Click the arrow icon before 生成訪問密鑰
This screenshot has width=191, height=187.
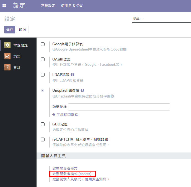[x=54, y=115]
